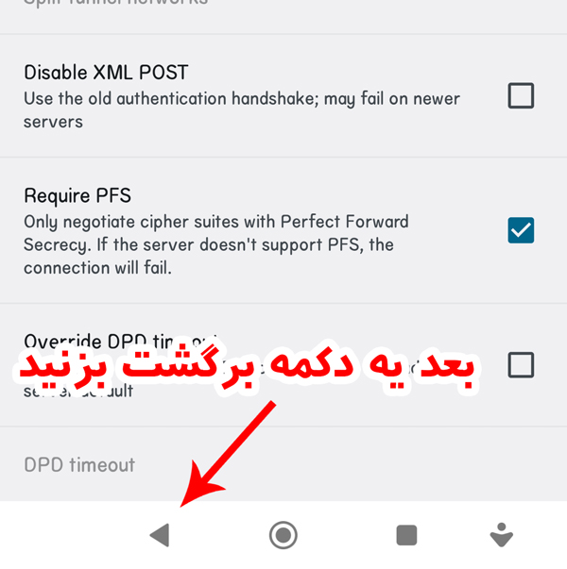This screenshot has width=567, height=569.
Task: Tap the accessibility person icon in navigation bar
Action: click(x=502, y=534)
